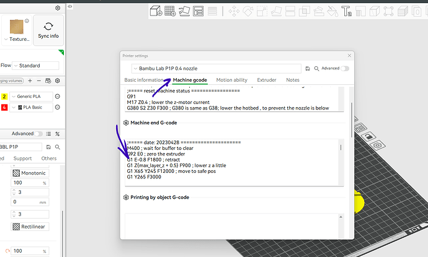Screen dimensions: 428x257
Task: Open the Generic PLA filament dropdown
Action: pos(31,96)
